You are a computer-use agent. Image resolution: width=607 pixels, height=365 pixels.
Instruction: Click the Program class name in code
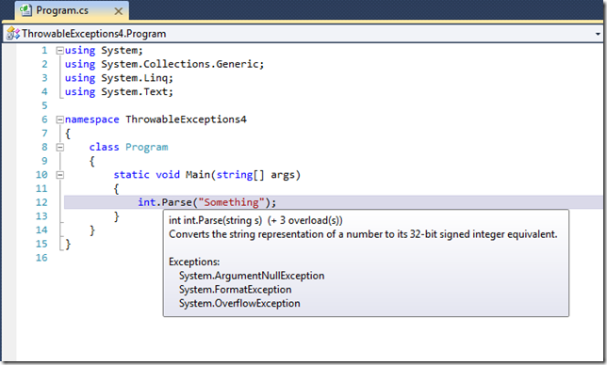coord(147,147)
